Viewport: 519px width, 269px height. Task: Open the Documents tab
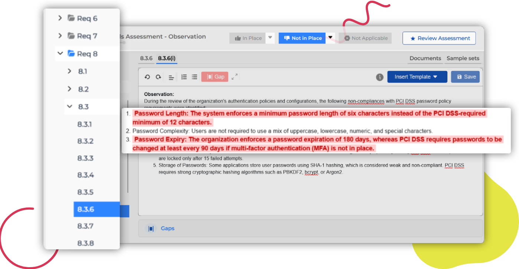(x=425, y=58)
